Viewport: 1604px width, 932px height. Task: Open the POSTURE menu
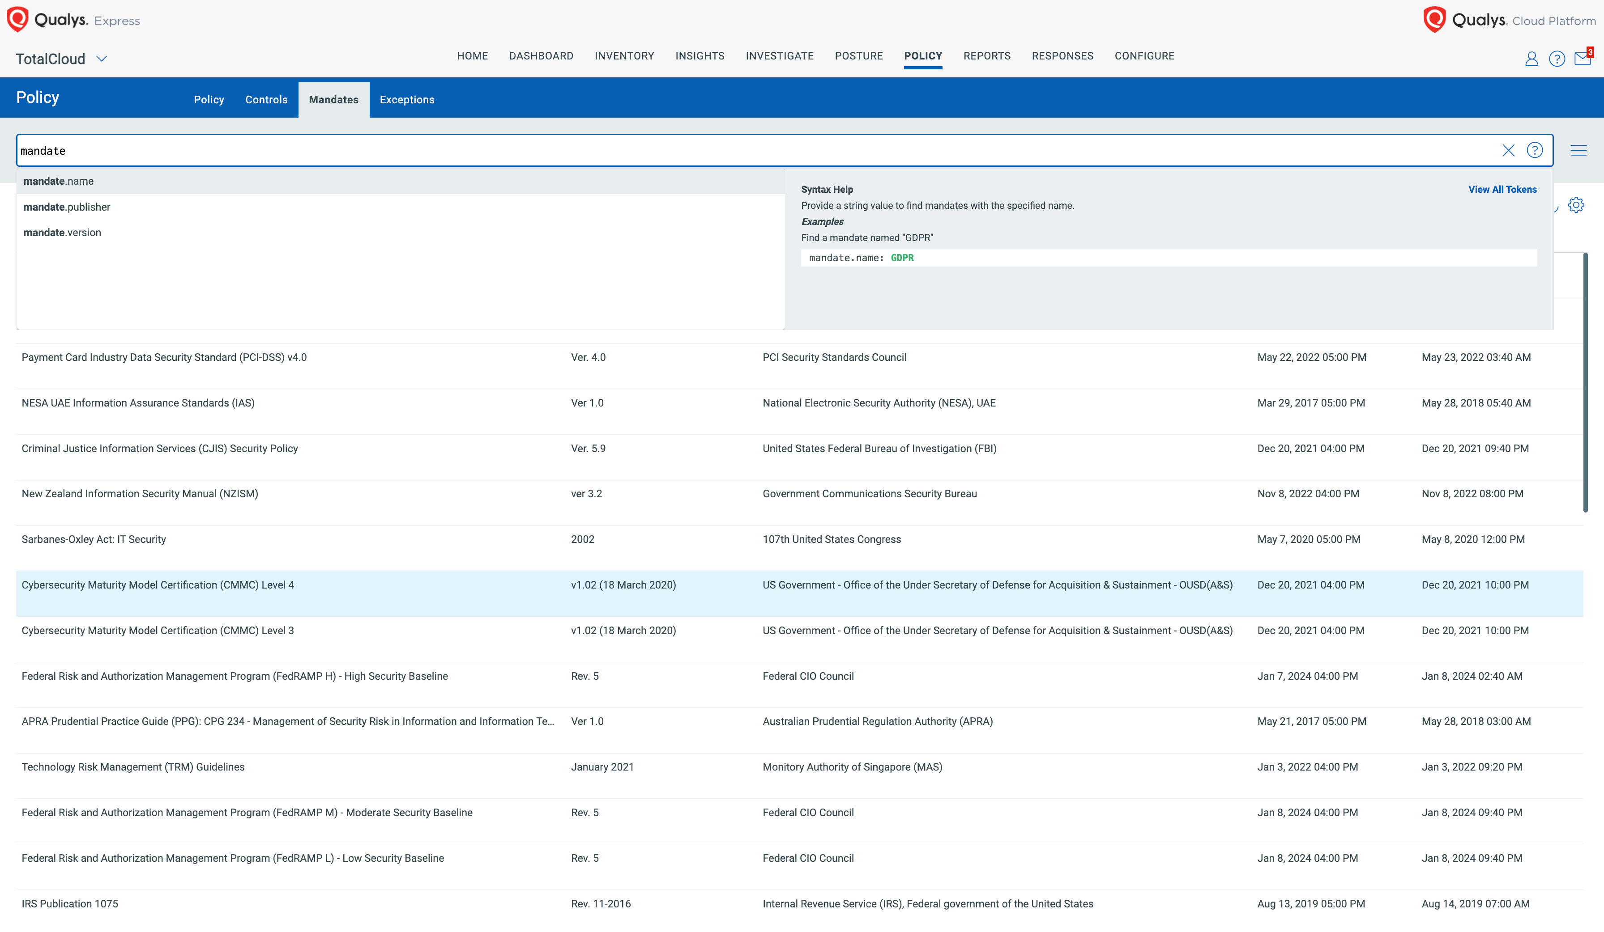coord(859,56)
